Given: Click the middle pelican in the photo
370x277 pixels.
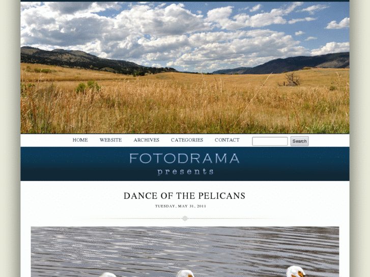Looking at the screenshot, I should (185, 273).
